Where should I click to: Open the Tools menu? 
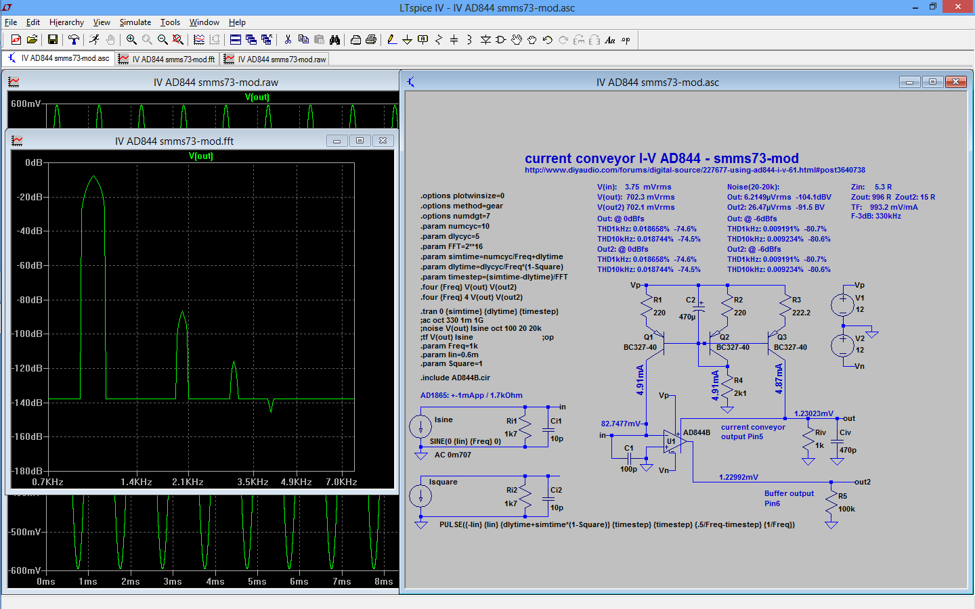[170, 22]
